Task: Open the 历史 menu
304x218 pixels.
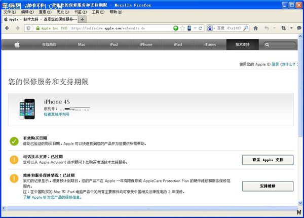Action: pos(63,12)
